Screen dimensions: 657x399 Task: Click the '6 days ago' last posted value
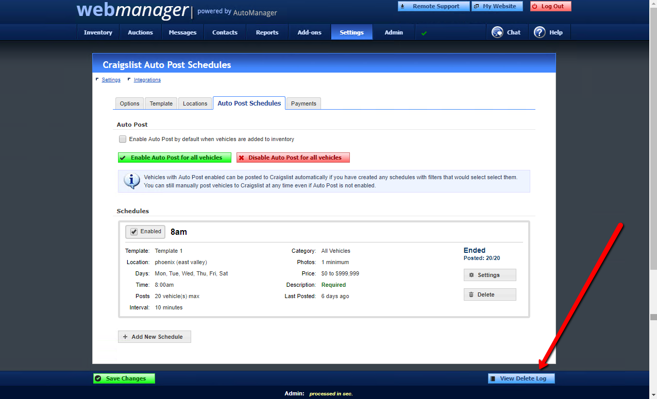pyautogui.click(x=335, y=296)
